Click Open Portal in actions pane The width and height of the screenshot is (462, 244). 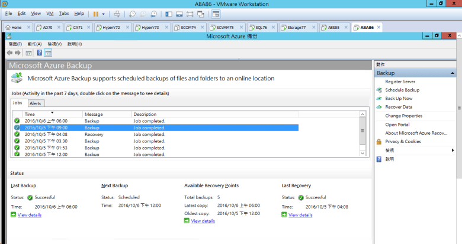coord(397,124)
